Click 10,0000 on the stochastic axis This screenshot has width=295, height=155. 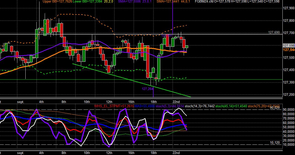click(x=289, y=145)
